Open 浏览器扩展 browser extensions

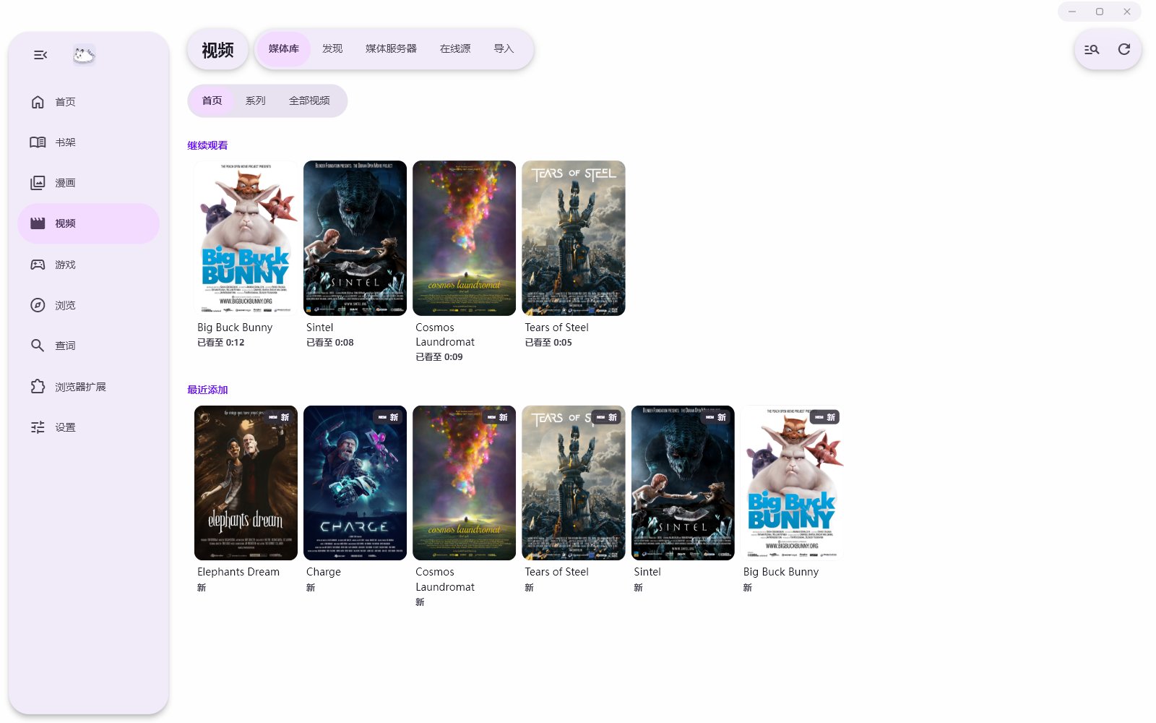88,387
